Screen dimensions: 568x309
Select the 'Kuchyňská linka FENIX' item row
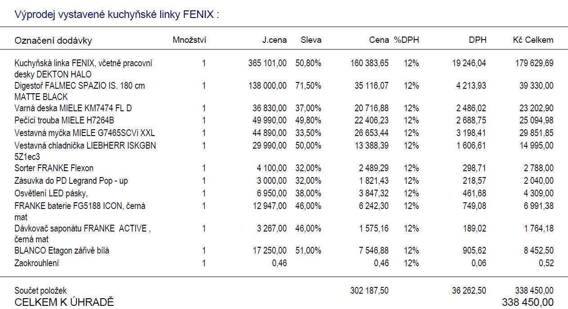[83, 64]
